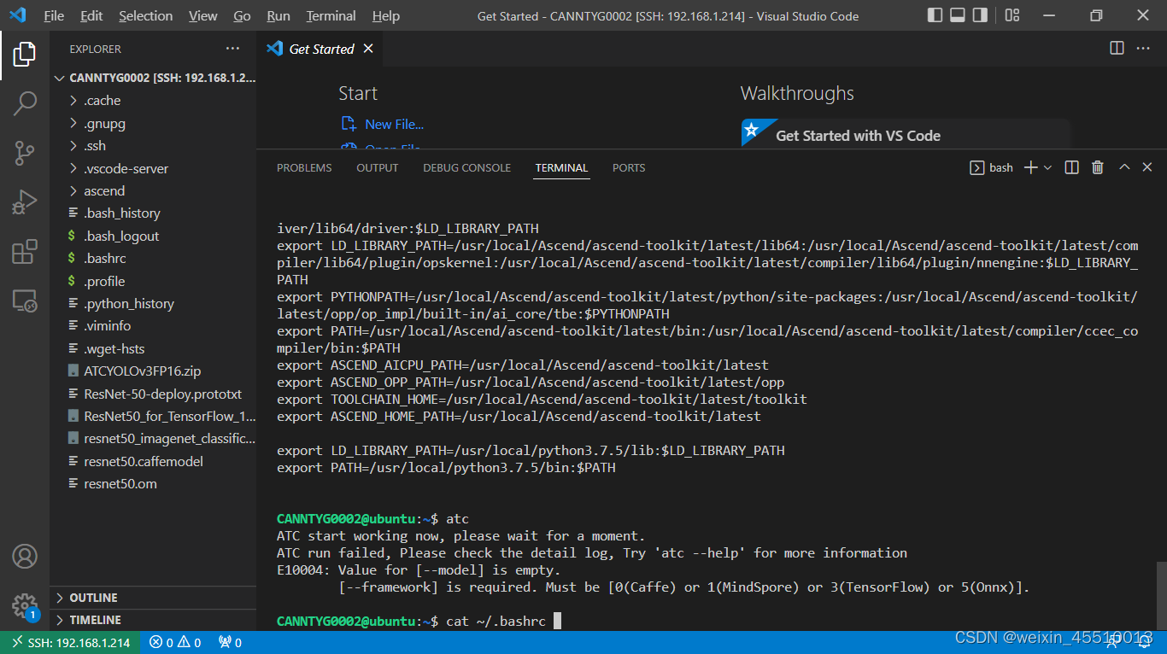Image resolution: width=1167 pixels, height=654 pixels.
Task: Open the .bashrc file
Action: pyautogui.click(x=154, y=258)
